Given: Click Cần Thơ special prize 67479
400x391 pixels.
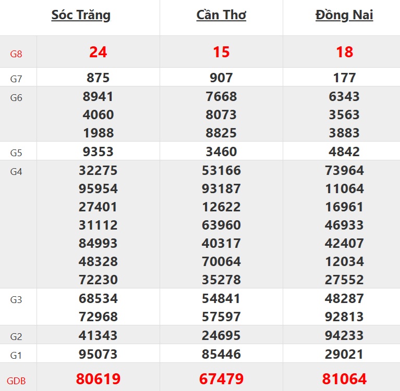Looking at the screenshot, I should click(x=221, y=379).
